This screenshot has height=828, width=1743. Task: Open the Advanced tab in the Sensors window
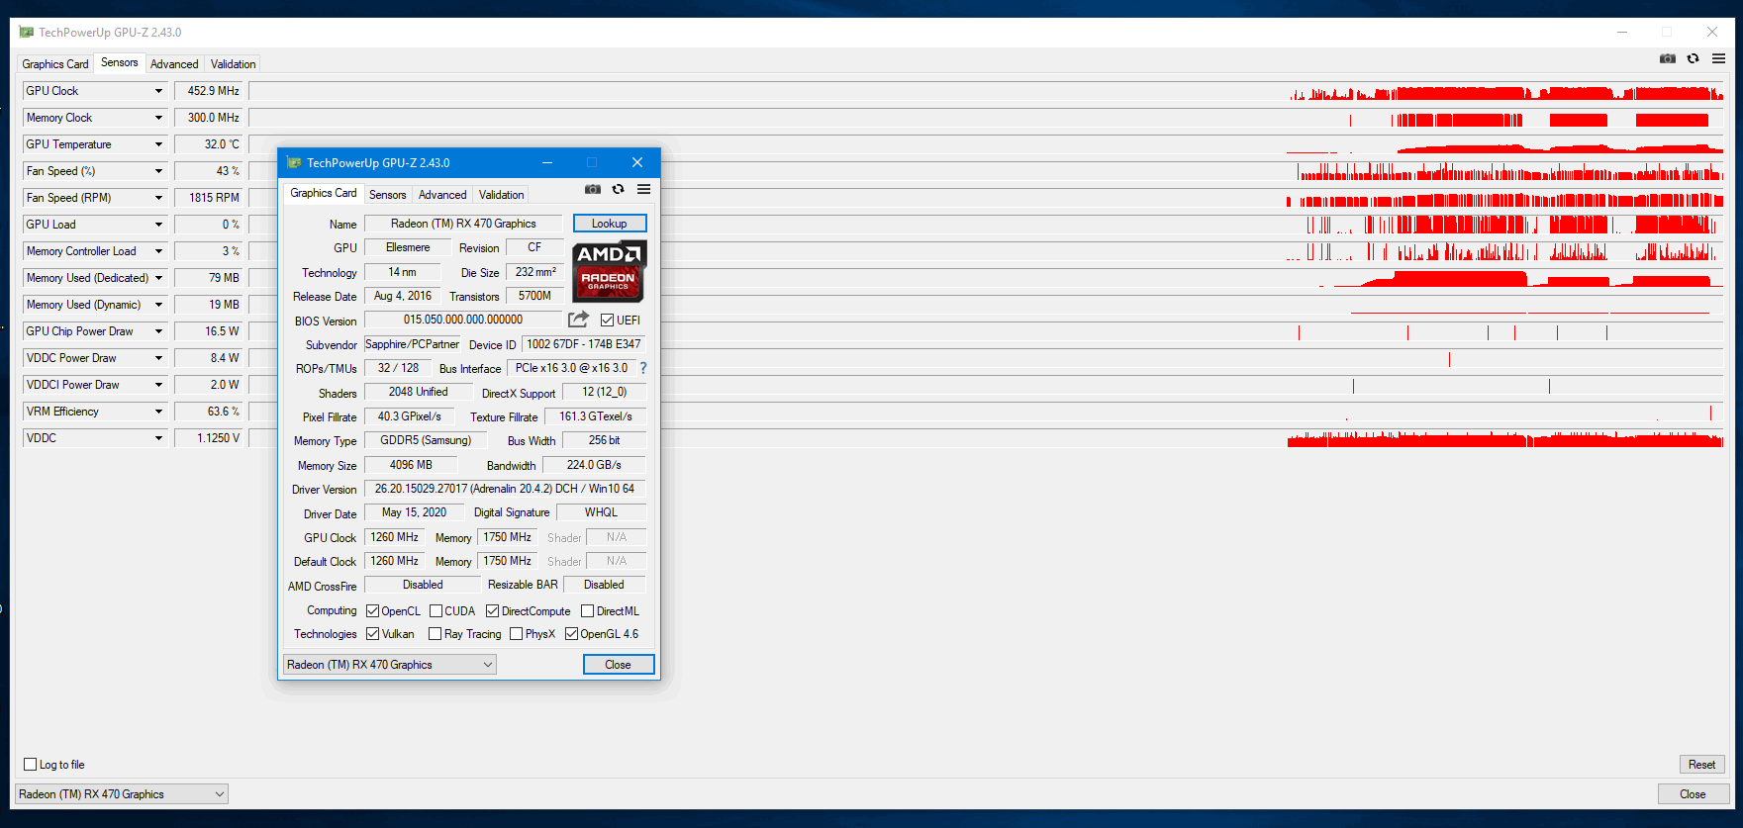coord(174,64)
